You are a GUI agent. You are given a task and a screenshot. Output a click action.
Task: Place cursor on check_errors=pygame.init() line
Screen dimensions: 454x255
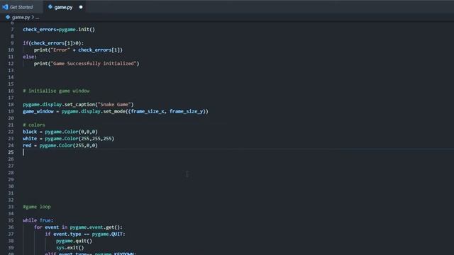(59, 30)
